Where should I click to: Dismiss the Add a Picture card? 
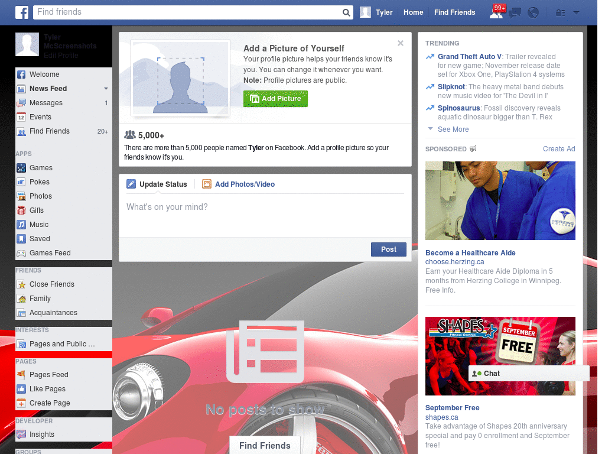[x=401, y=43]
